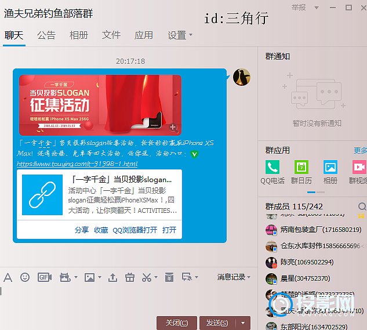Click the 发送(S) send button
Viewport: 367px width, 330px height.
coord(217,323)
